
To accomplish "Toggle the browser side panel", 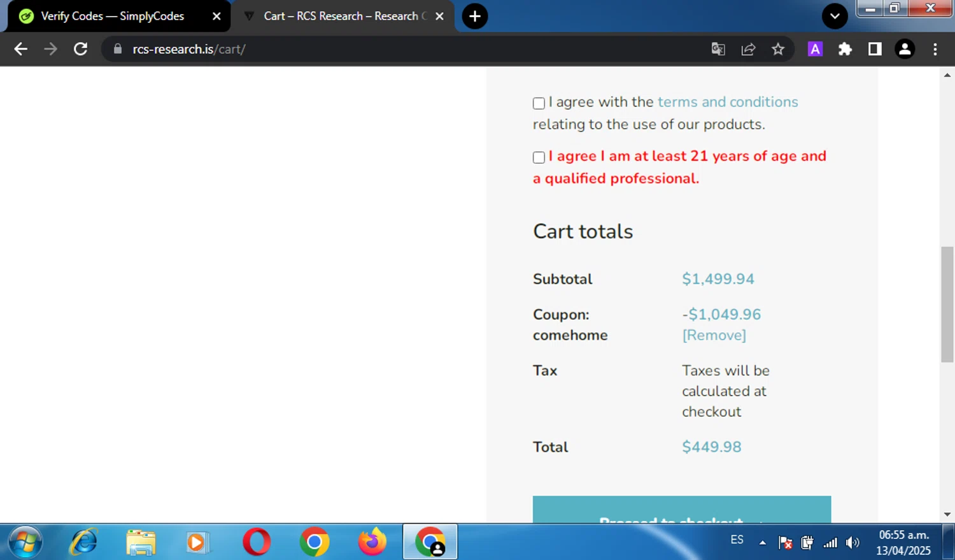I will coord(875,49).
